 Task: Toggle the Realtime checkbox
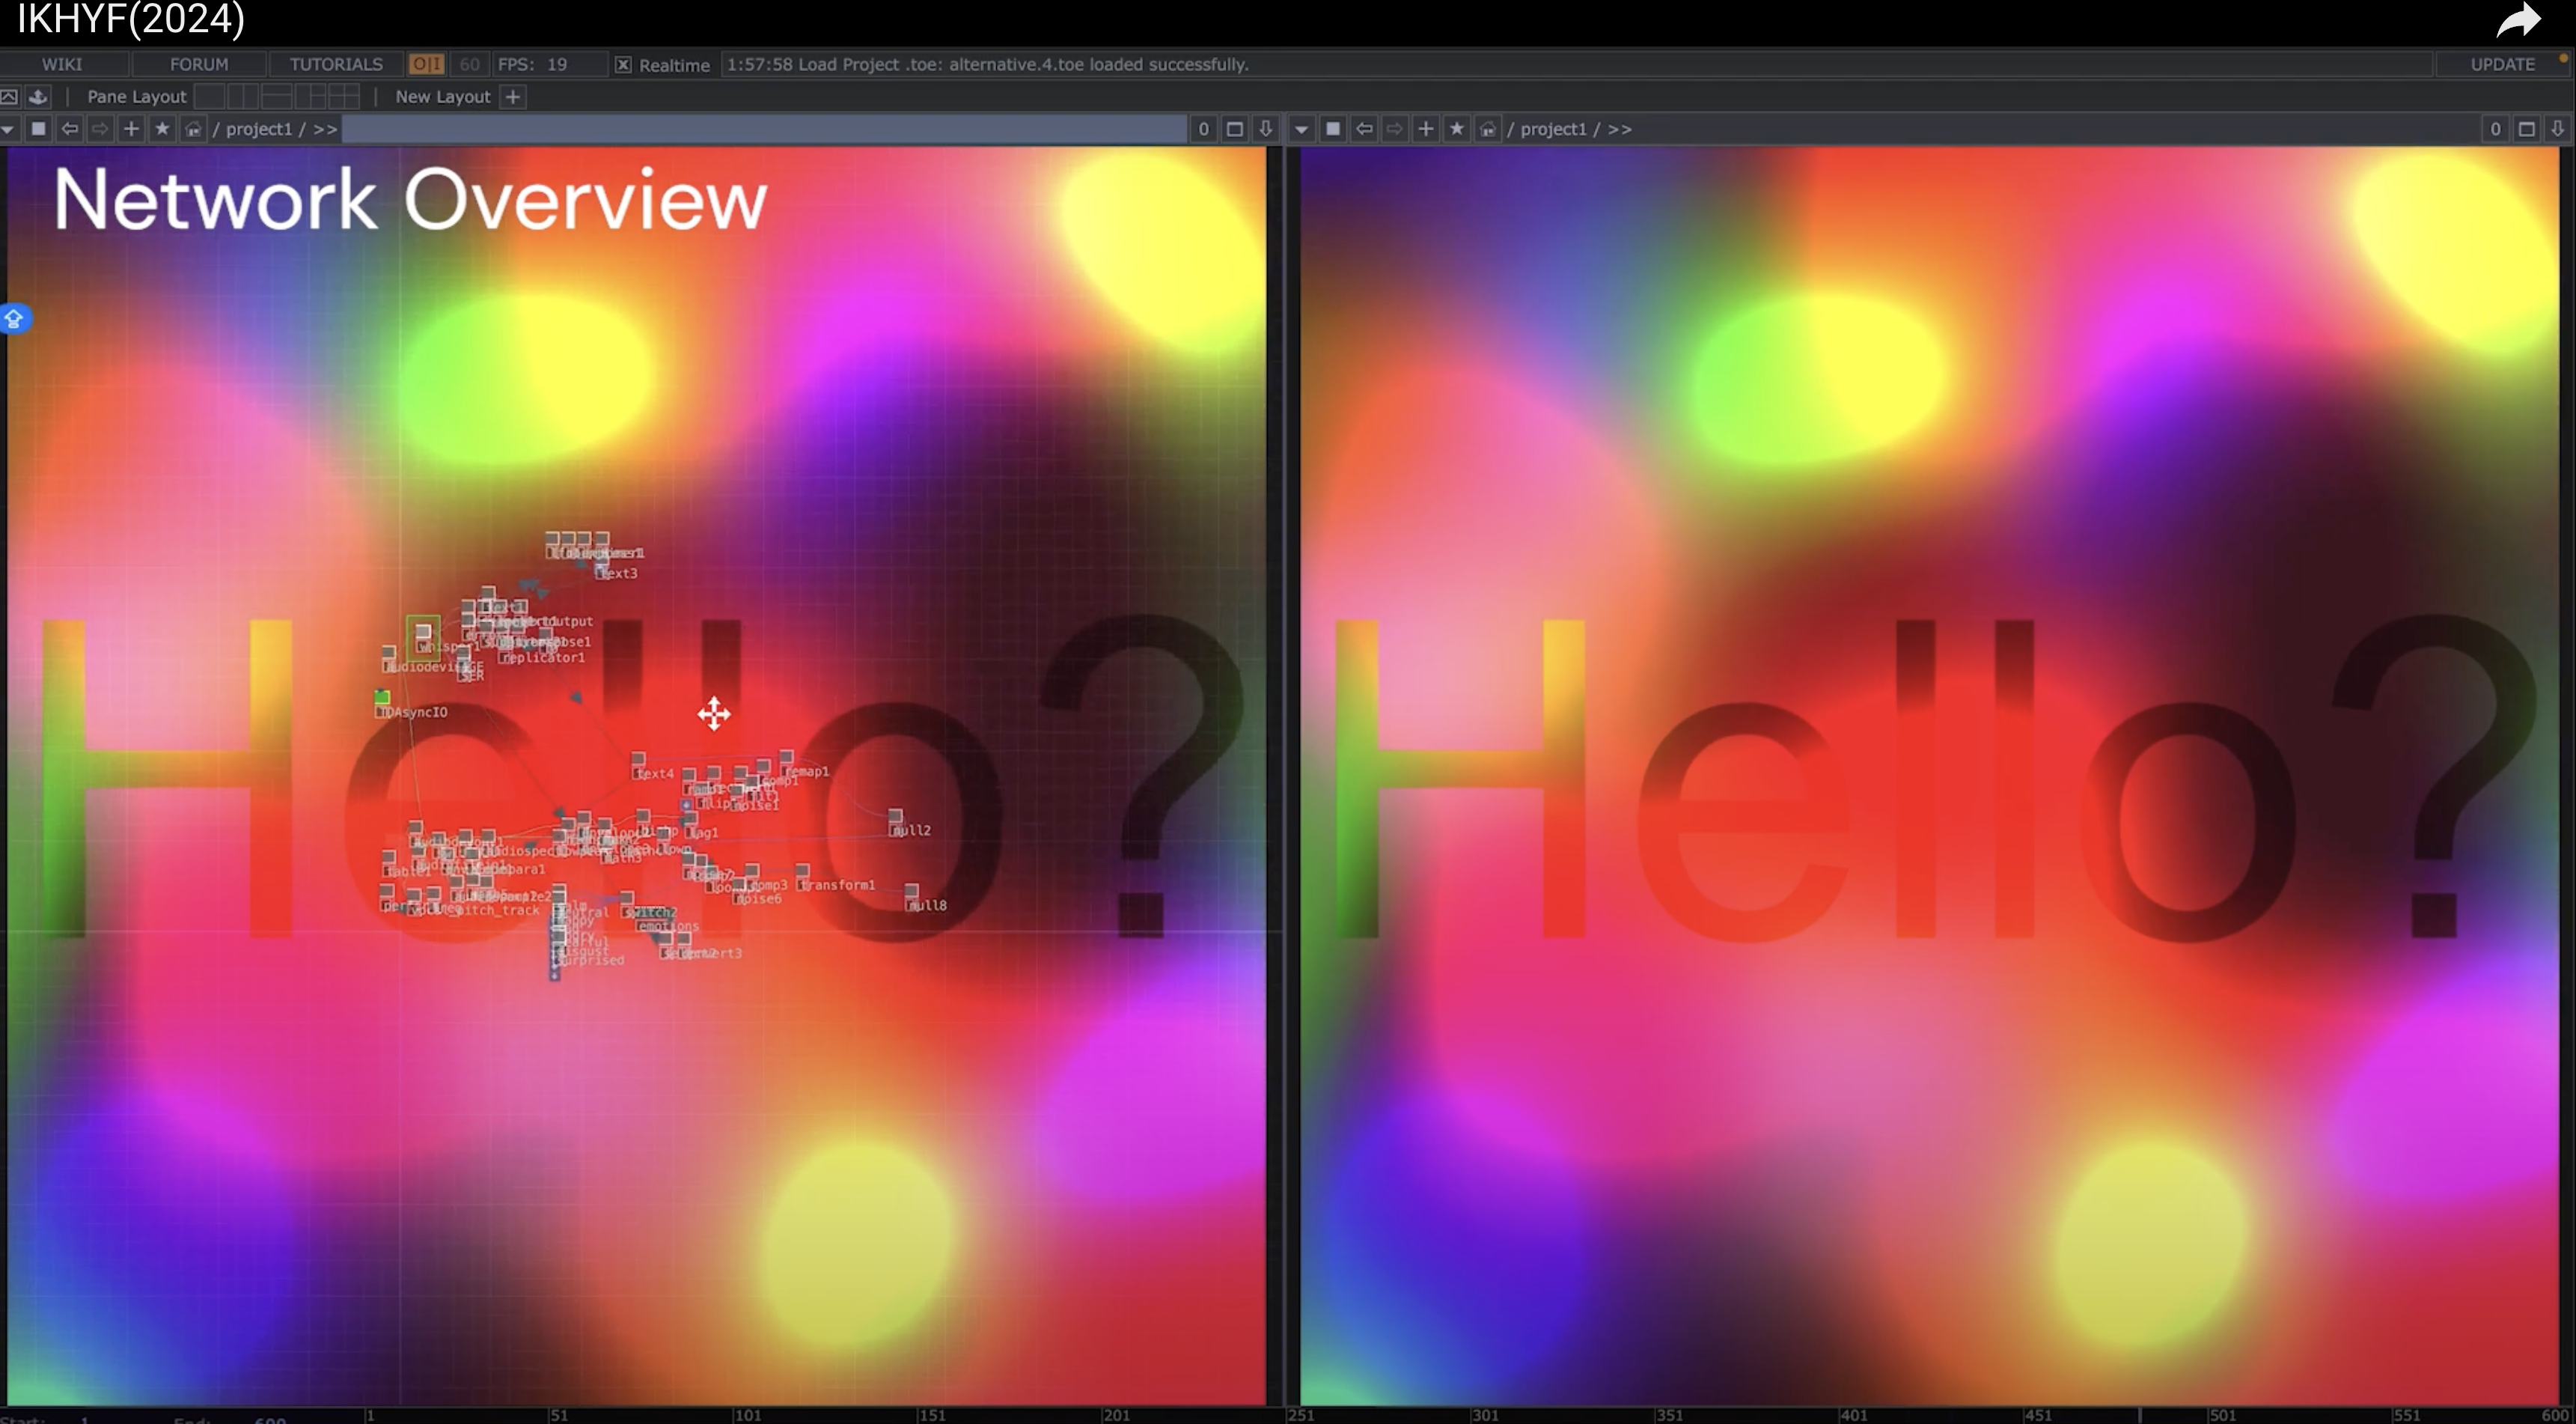point(623,65)
